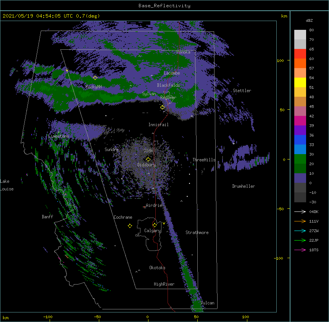Screen dimensions: 329x322
Task: Click the Vulcan label
Action: click(x=207, y=303)
